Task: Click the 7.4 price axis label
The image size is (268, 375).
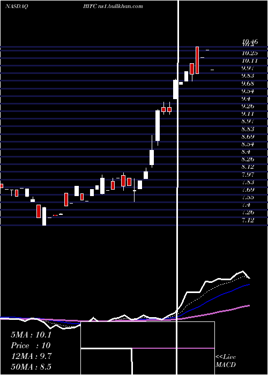Action: [x=247, y=205]
